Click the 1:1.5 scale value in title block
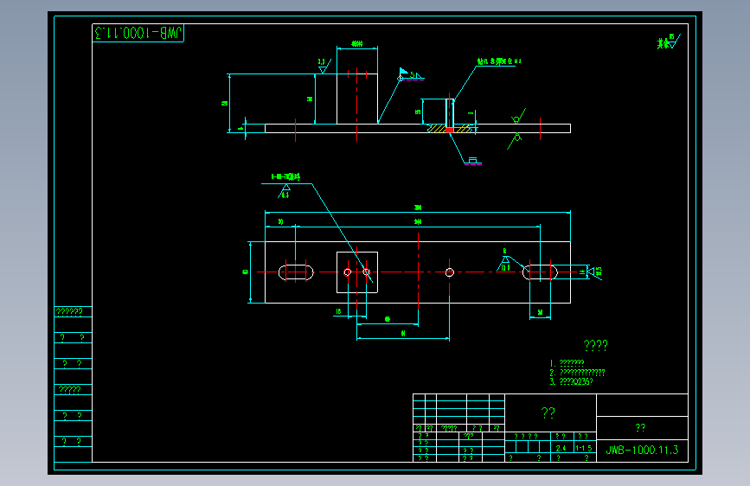Image resolution: width=750 pixels, height=486 pixels. tap(584, 448)
